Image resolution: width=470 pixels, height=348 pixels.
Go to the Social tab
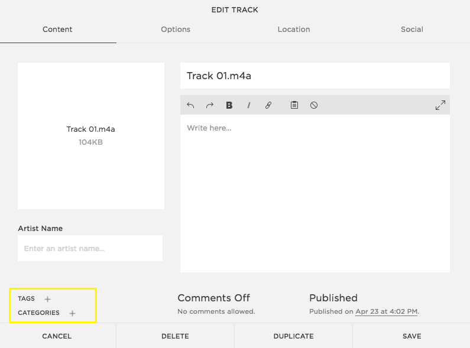point(411,30)
